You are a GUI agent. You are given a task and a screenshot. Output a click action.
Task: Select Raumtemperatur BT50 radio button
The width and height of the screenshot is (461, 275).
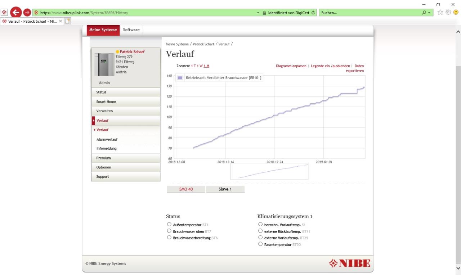(260, 244)
